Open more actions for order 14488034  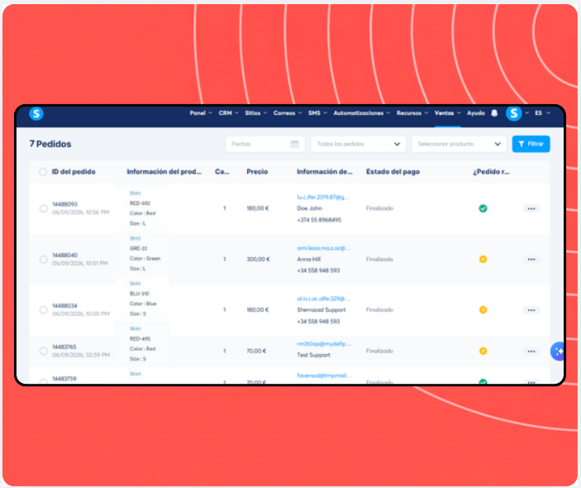(x=531, y=310)
